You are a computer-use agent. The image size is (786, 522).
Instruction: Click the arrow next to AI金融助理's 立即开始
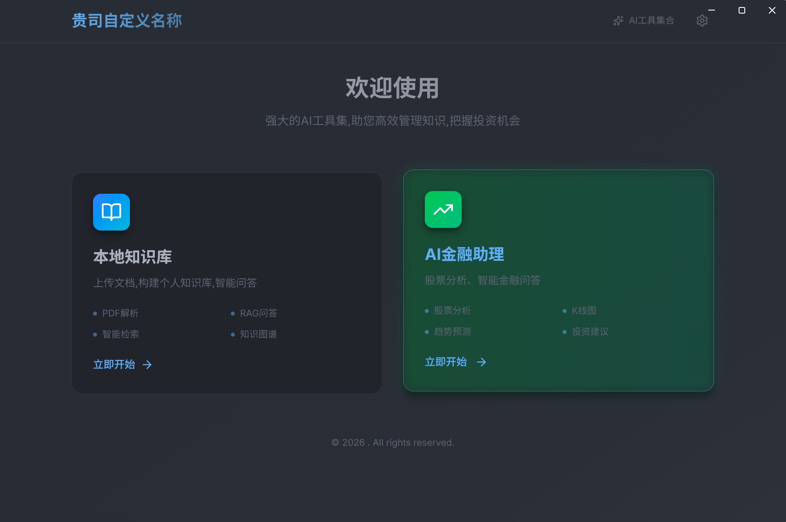pyautogui.click(x=481, y=362)
